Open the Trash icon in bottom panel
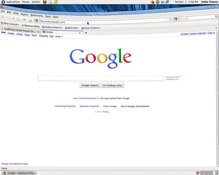 coord(217,173)
